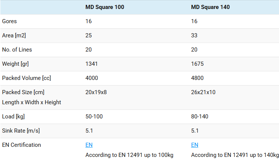
Task: Select weight value 1341
Action: [x=91, y=64]
